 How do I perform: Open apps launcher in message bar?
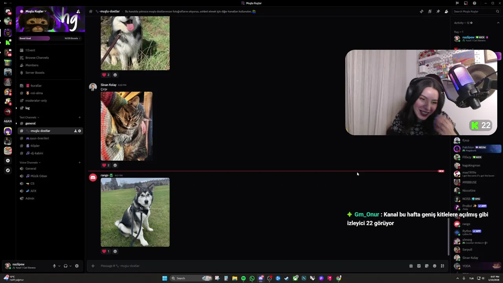442,266
